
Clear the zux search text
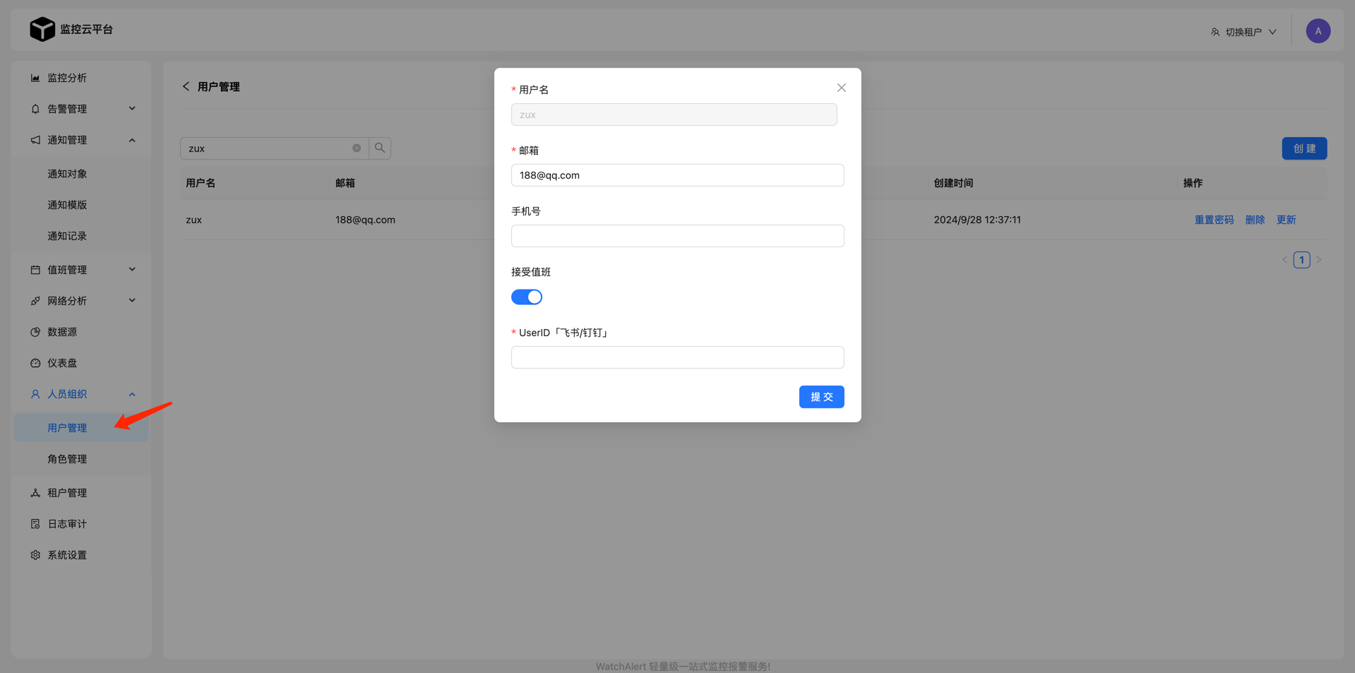tap(357, 148)
